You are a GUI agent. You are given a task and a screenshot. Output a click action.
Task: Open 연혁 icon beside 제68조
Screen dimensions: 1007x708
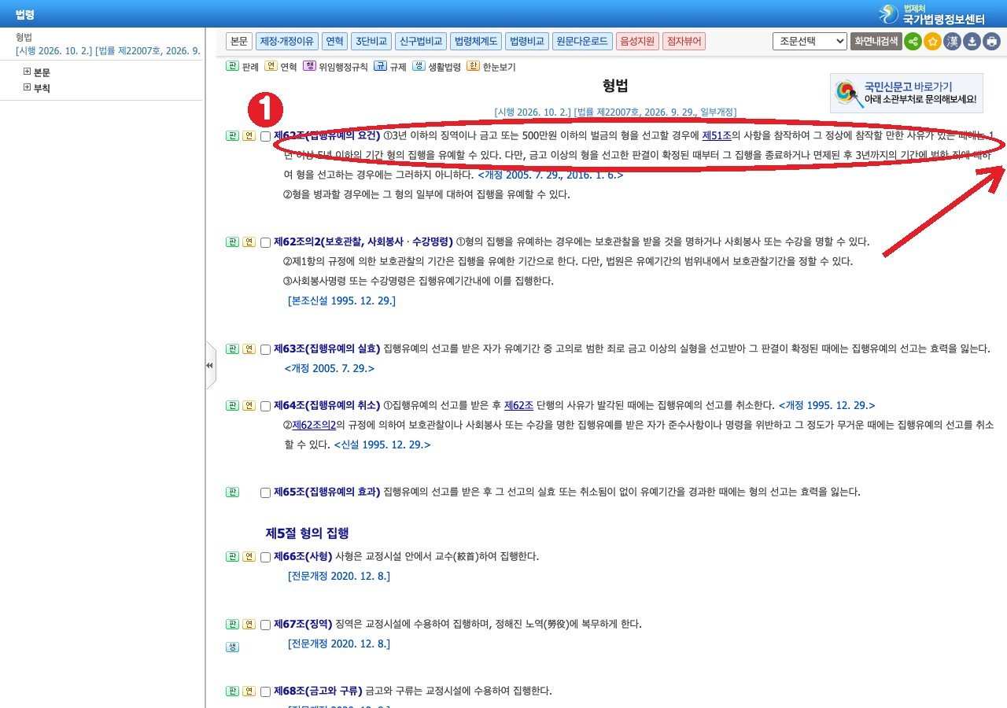coord(249,691)
